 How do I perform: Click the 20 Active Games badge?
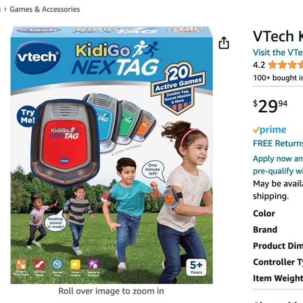click(x=178, y=88)
